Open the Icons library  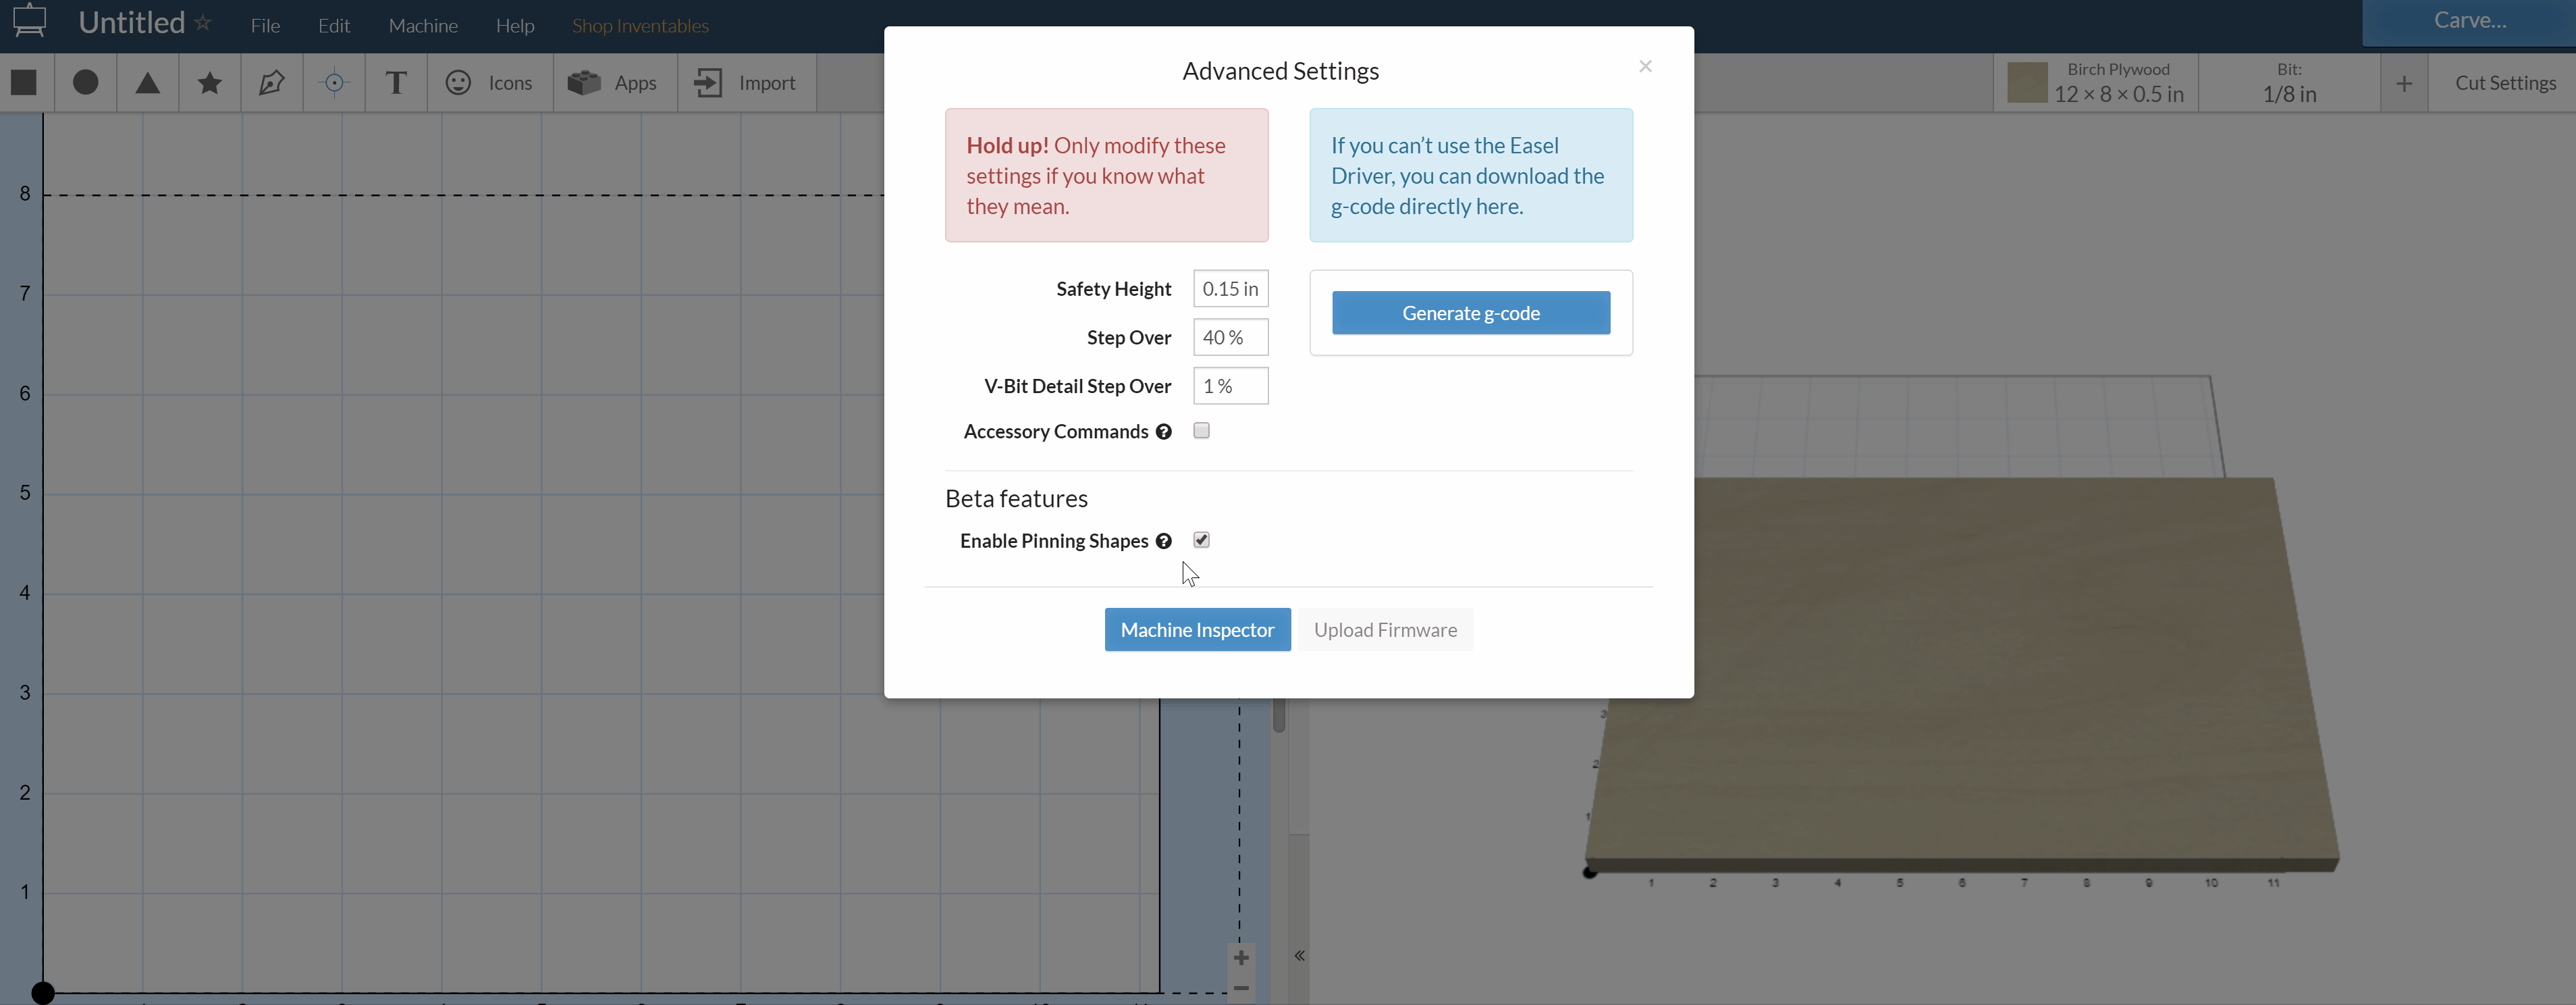[489, 83]
